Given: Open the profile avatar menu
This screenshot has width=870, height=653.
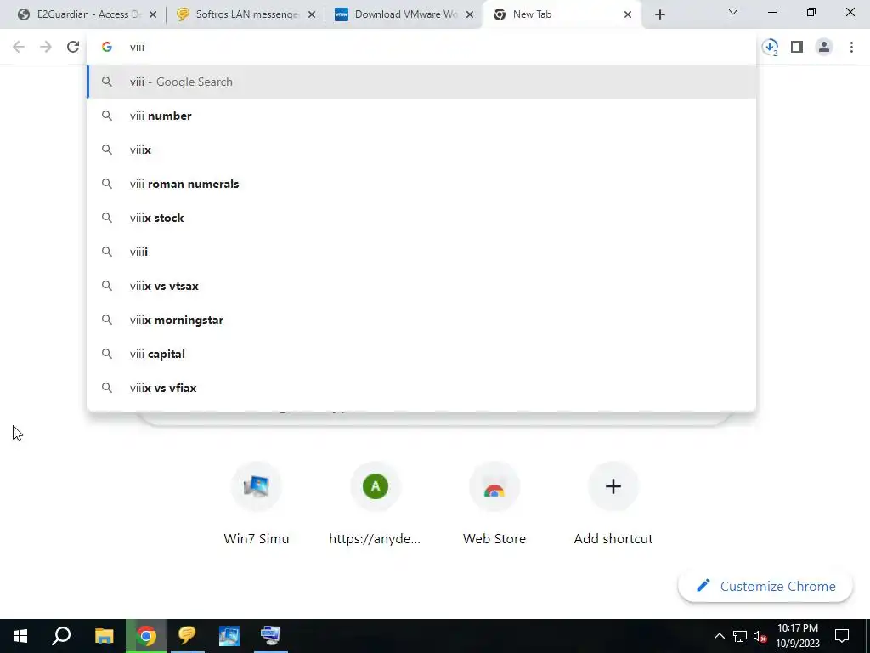Looking at the screenshot, I should [x=824, y=47].
